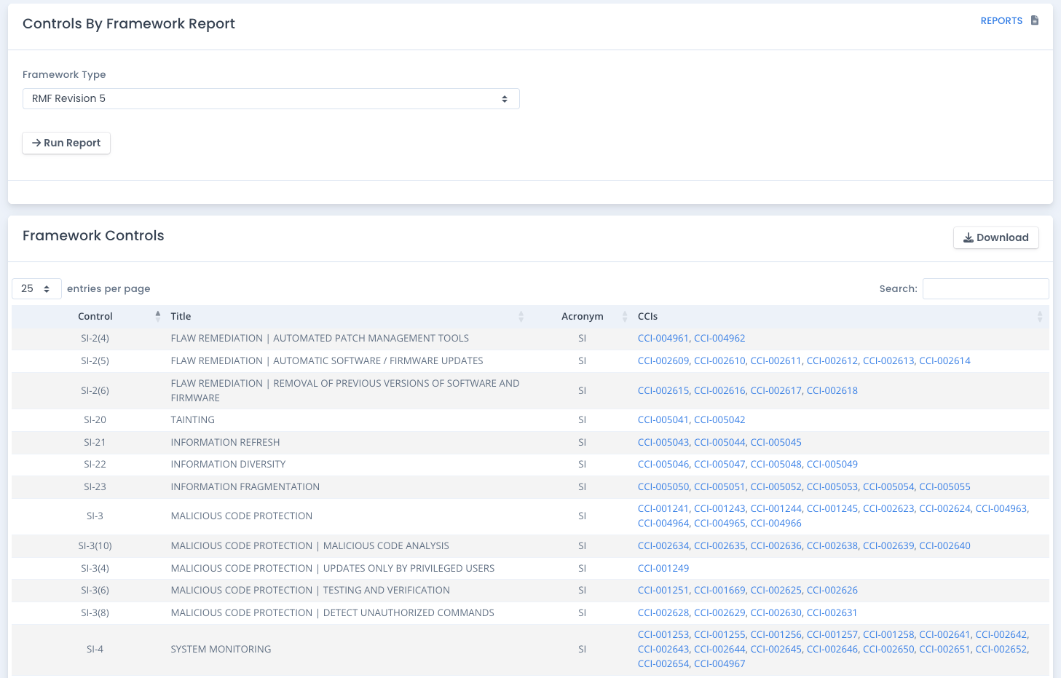Click the sort arrows on the Control column

pos(157,316)
